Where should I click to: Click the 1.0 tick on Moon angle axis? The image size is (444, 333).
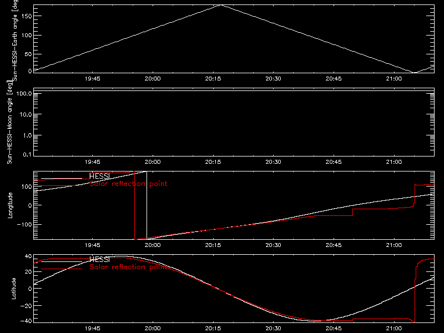coord(27,135)
